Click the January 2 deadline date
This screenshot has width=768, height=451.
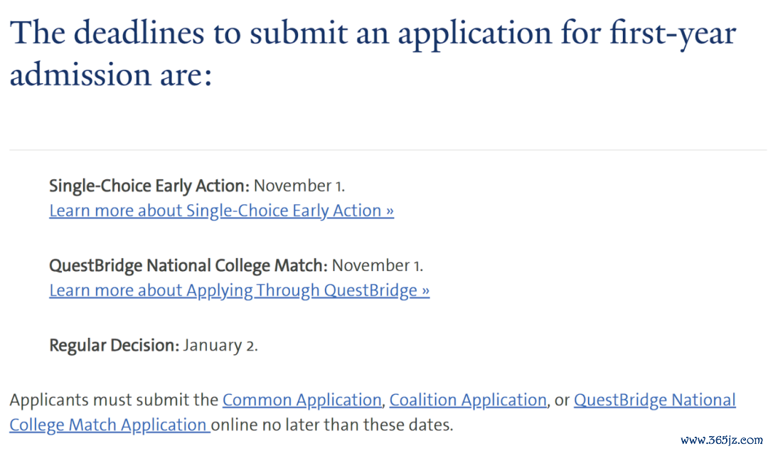(x=220, y=346)
